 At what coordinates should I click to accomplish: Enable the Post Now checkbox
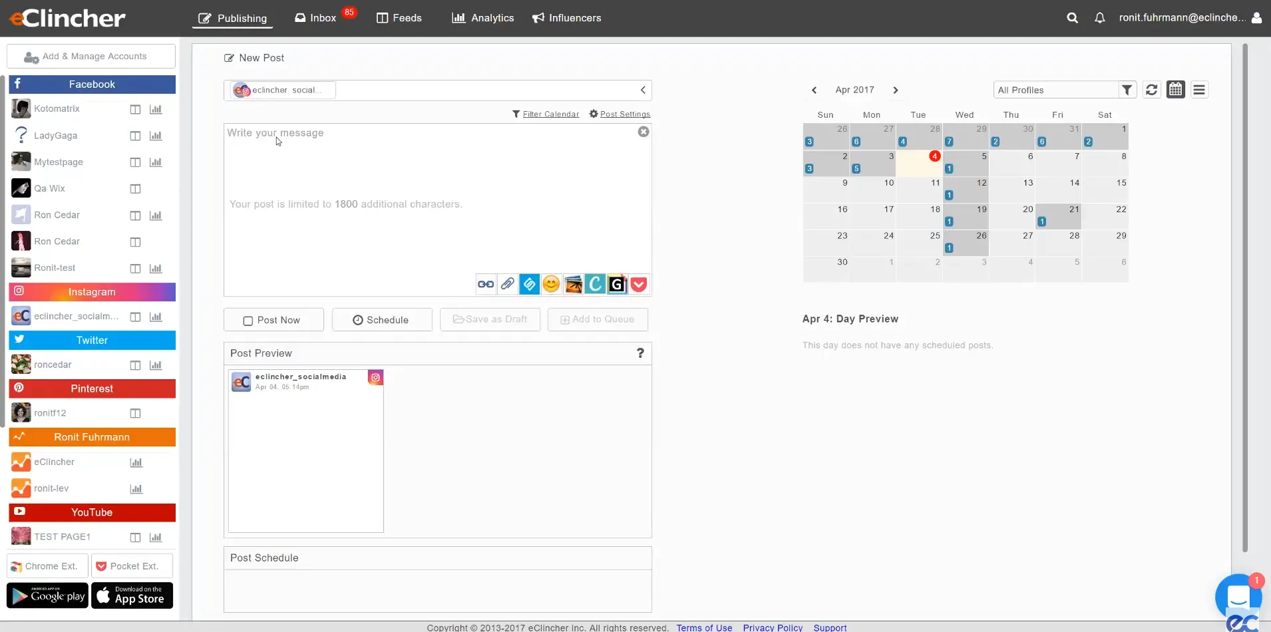[x=247, y=320]
